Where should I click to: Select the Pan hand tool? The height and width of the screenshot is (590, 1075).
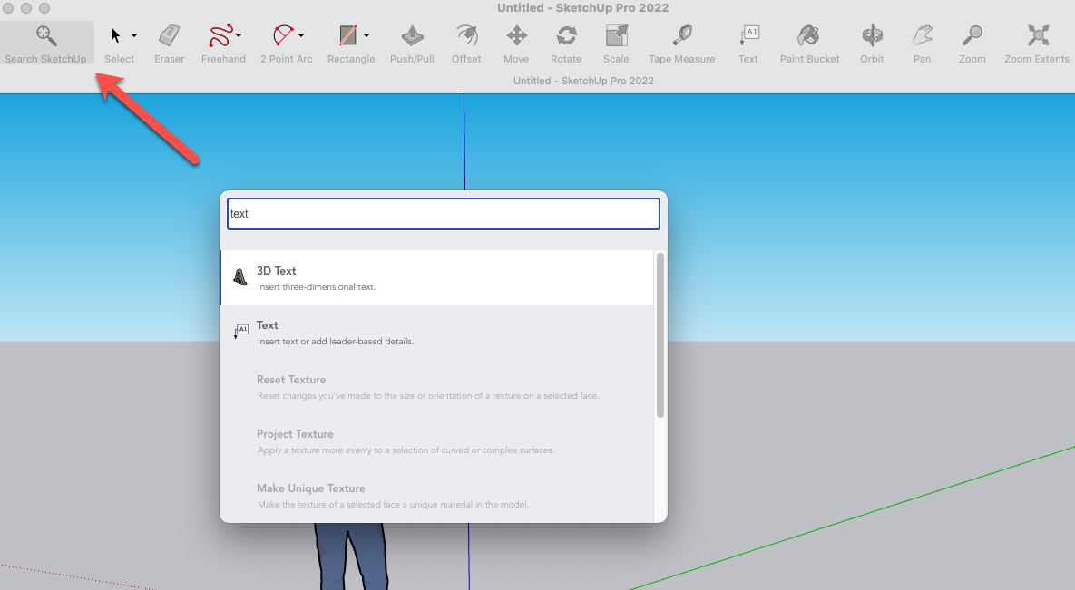922,44
